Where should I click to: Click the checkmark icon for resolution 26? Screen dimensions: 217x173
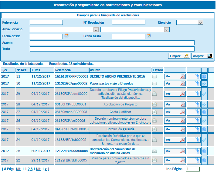(204, 121)
